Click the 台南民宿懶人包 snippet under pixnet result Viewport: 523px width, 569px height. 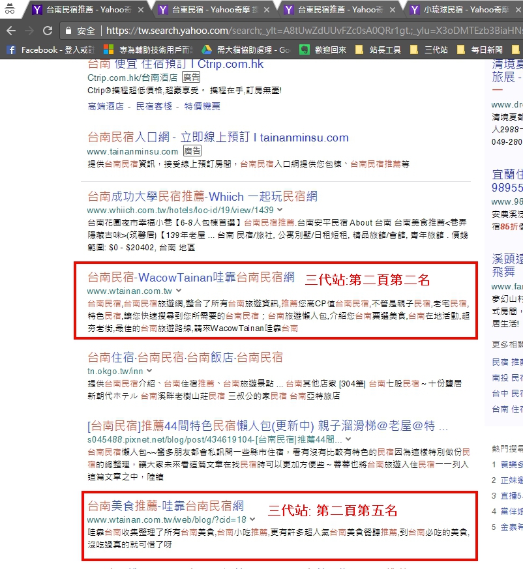click(x=279, y=465)
